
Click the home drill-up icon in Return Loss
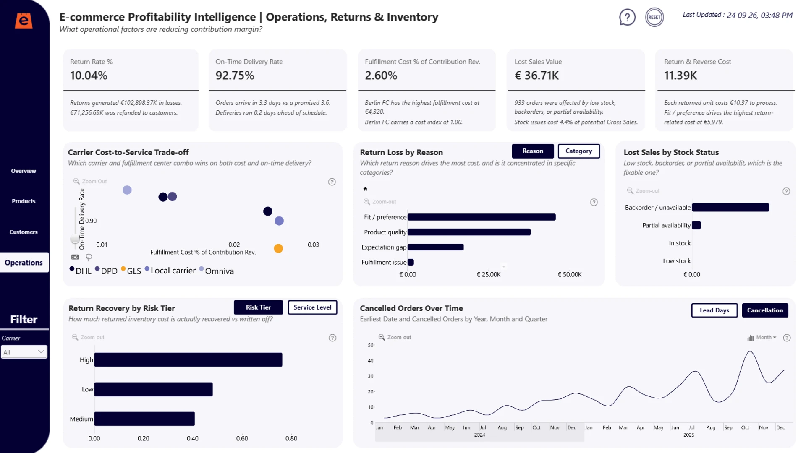point(365,189)
